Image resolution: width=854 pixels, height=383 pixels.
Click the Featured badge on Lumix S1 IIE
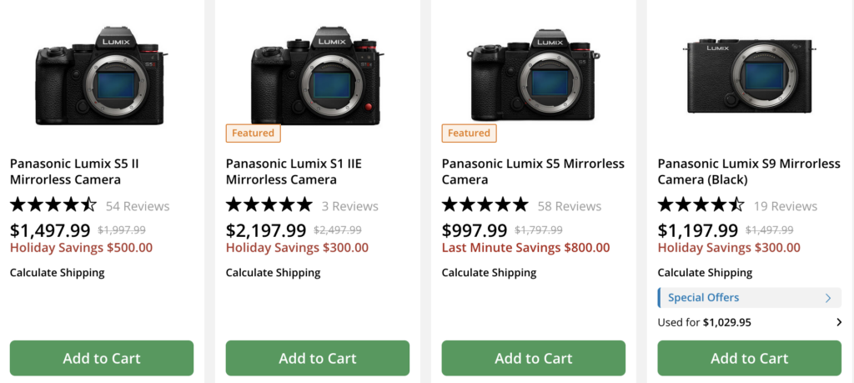254,133
